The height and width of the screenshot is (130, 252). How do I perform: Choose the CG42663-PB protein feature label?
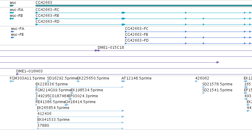pos(137,35)
